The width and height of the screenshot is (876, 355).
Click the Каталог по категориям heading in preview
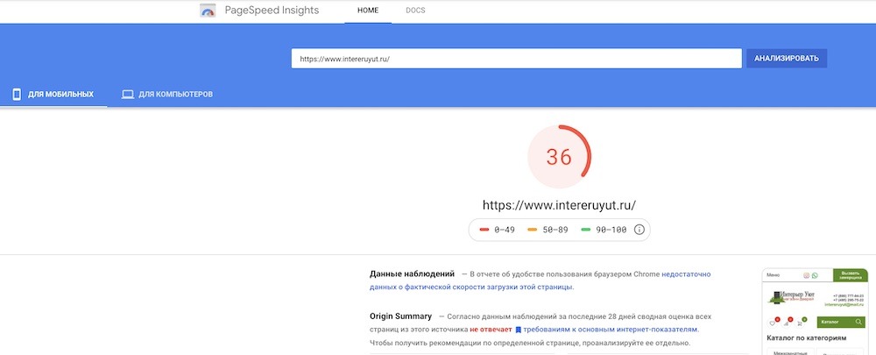(x=806, y=338)
